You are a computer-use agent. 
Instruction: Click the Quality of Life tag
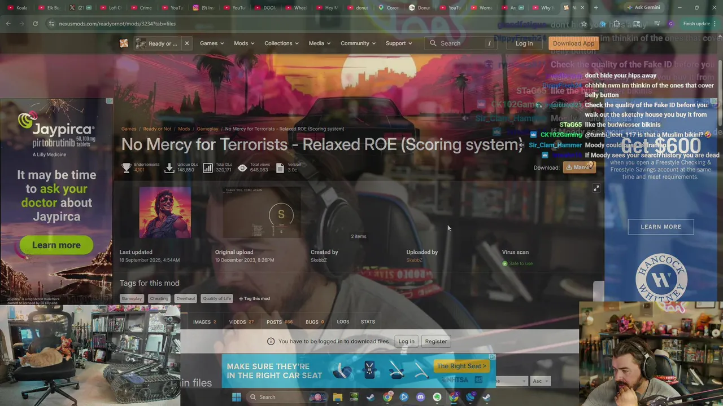coord(217,298)
